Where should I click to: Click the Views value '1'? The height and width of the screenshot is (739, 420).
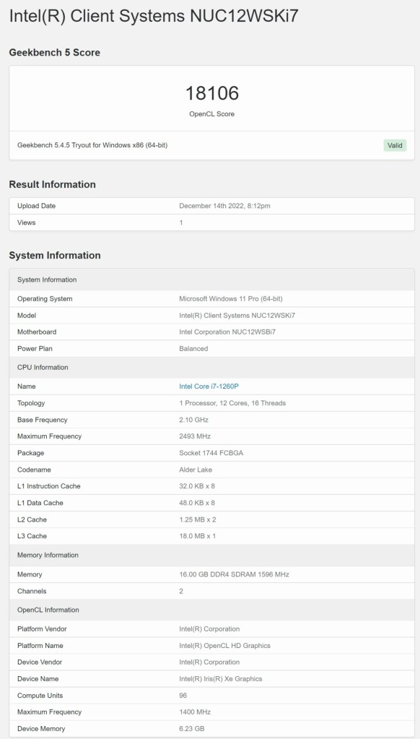click(181, 222)
